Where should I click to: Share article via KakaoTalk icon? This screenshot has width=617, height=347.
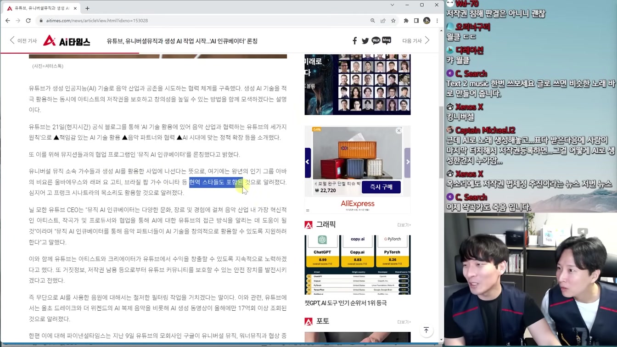coord(376,41)
